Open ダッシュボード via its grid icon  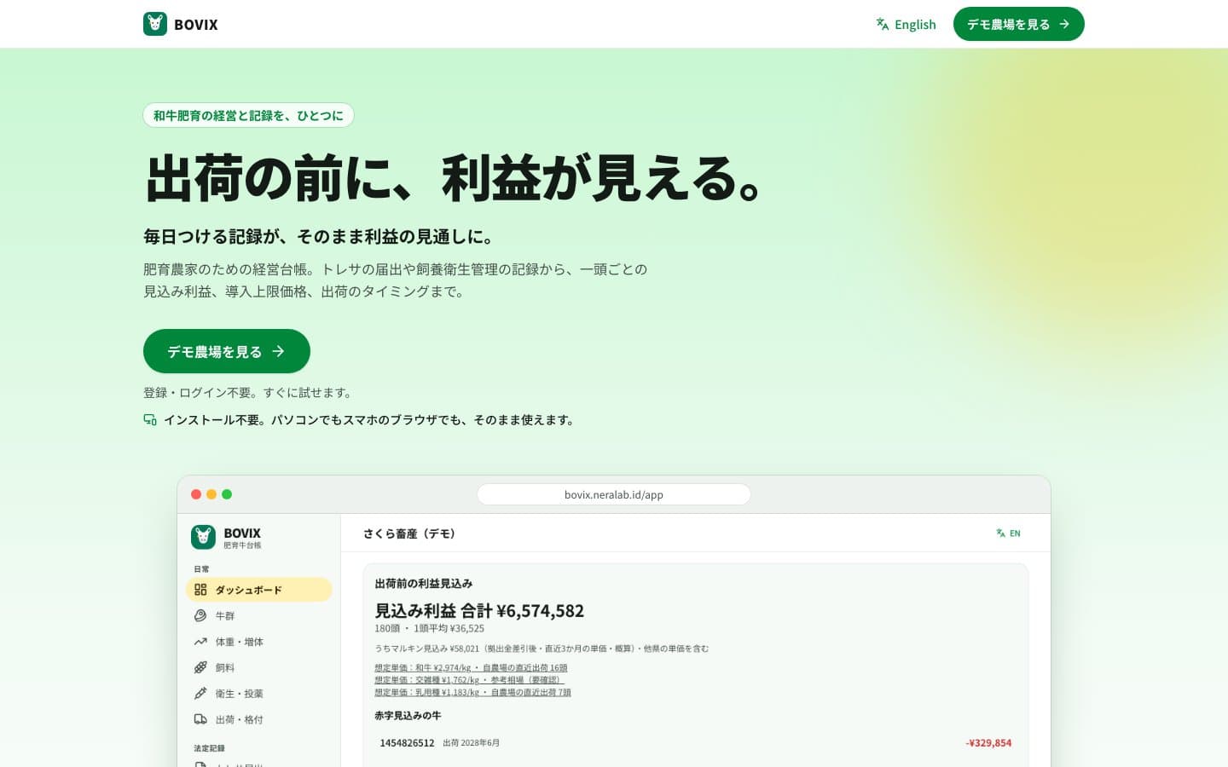(200, 590)
